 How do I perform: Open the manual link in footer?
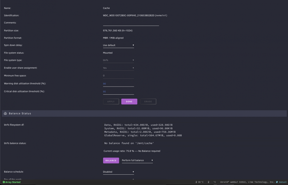283,182
